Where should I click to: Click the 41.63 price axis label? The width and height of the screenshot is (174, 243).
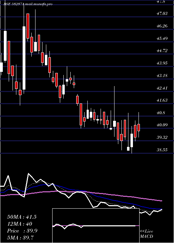click(162, 100)
